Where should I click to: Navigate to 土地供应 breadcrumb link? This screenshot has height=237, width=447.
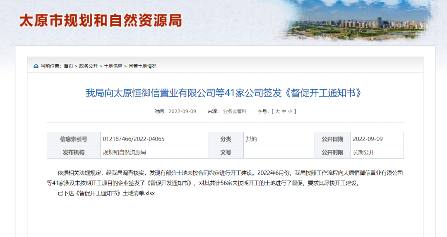[x=113, y=66]
